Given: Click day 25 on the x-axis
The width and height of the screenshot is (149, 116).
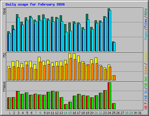Looking at the screenshot, I should pos(113,113).
